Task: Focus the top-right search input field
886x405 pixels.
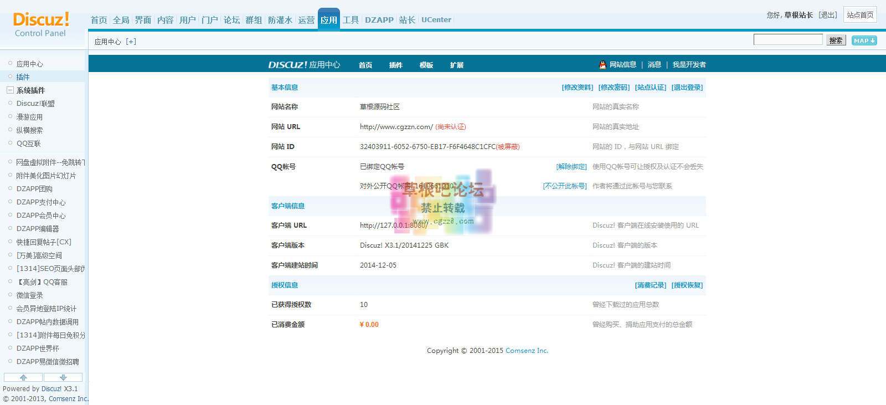Action: pyautogui.click(x=788, y=39)
